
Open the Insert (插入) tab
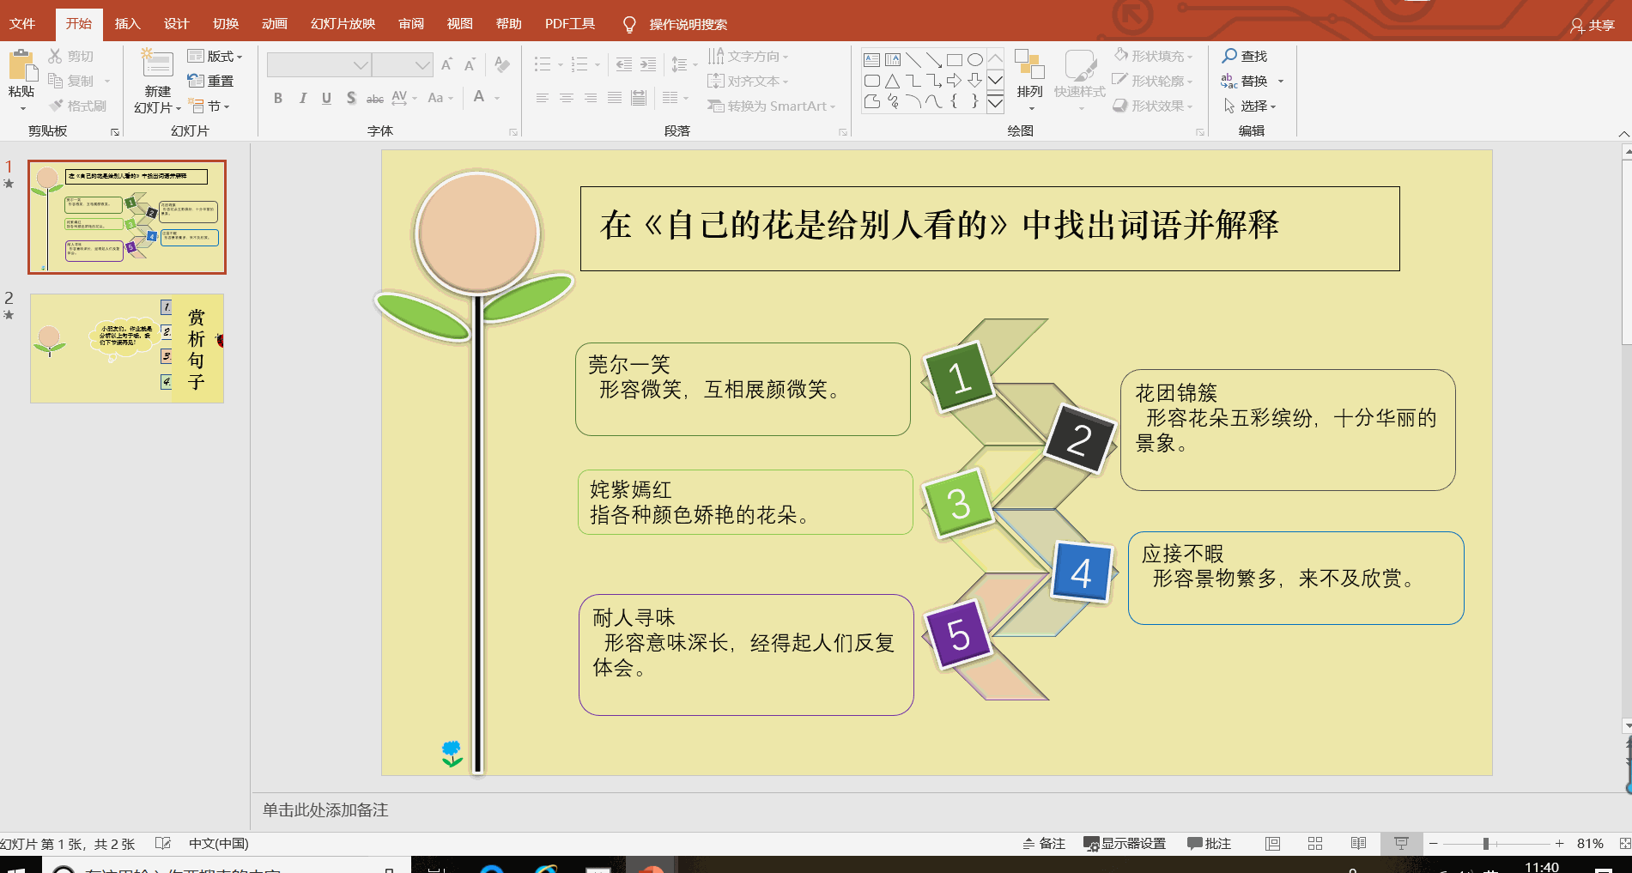(x=127, y=24)
